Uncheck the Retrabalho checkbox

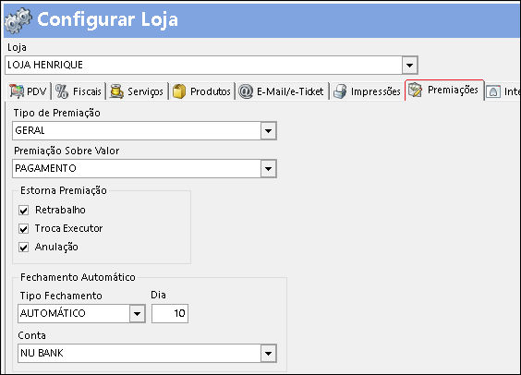pos(24,211)
